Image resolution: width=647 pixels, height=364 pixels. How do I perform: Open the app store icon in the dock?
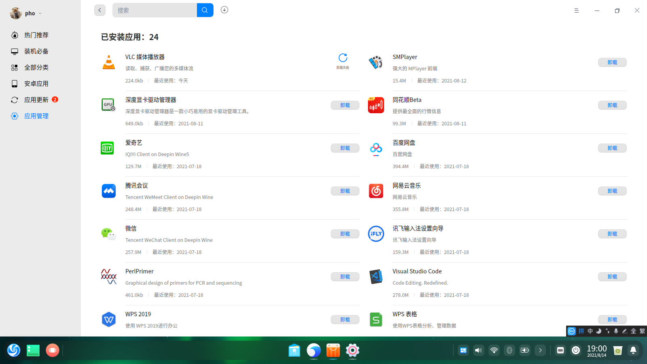[333, 350]
